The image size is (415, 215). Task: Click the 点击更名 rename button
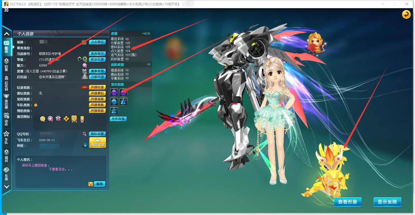point(97,42)
